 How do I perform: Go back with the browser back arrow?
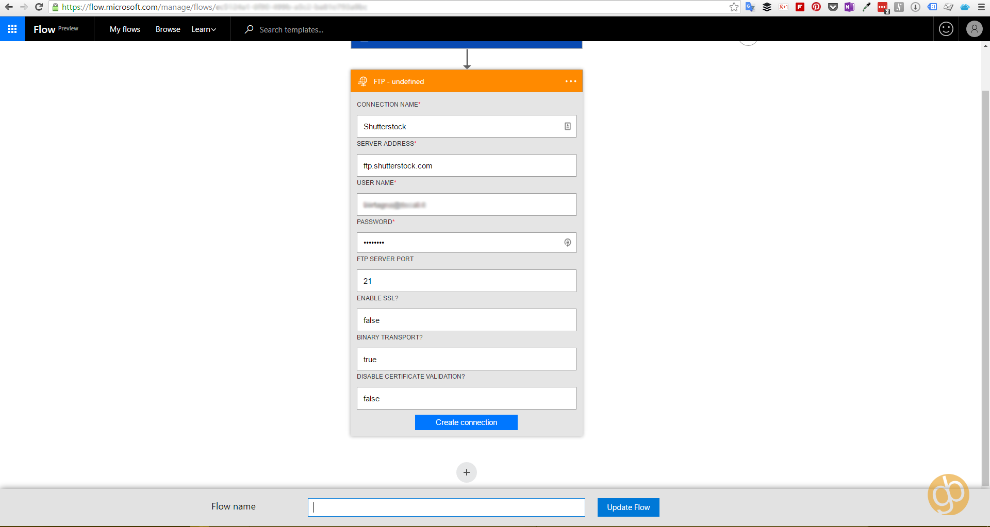9,7
